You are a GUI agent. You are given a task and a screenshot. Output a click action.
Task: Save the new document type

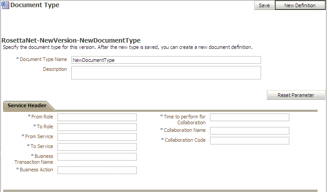pyautogui.click(x=264, y=5)
